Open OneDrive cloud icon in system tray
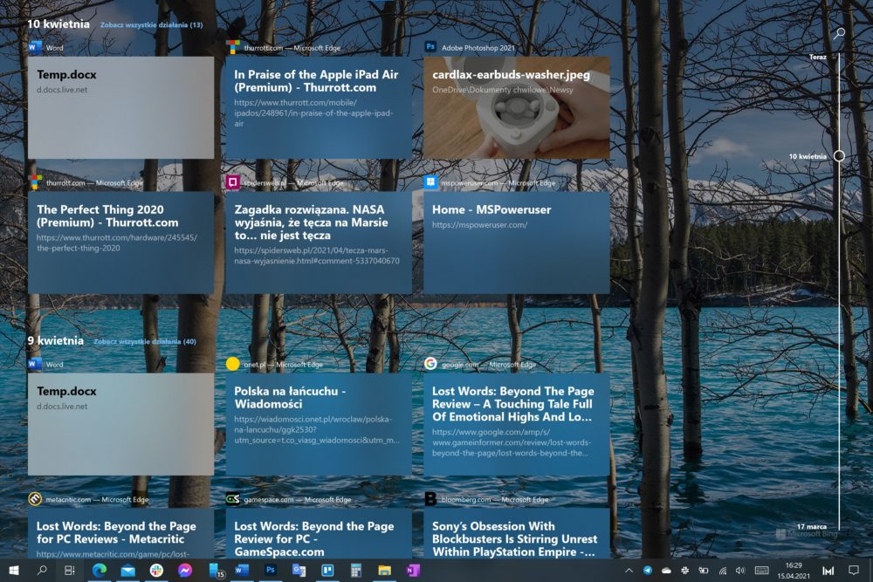The image size is (873, 582). 666,571
